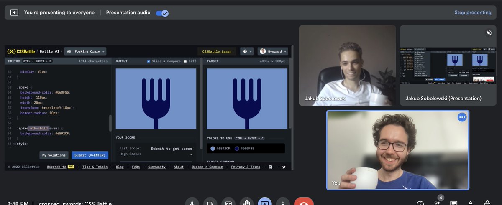Open the Battle #1 breadcrumb link
The height and width of the screenshot is (205, 502).
point(49,51)
